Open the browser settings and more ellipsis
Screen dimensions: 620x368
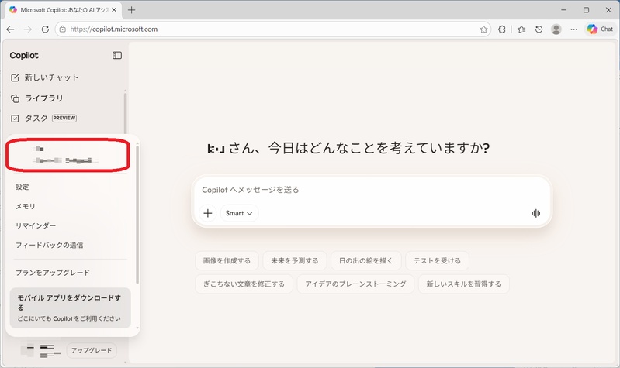(x=573, y=29)
